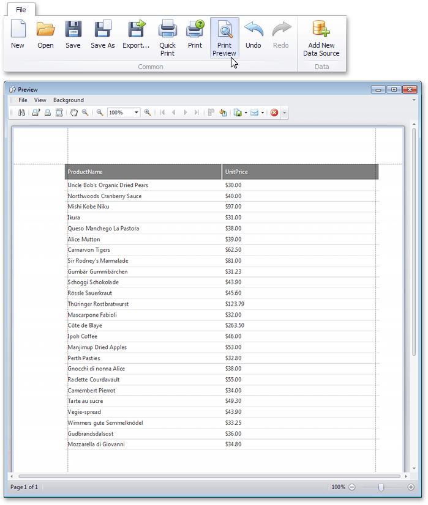
Task: Expand the Export Document dropdown arrow
Action: 246,112
